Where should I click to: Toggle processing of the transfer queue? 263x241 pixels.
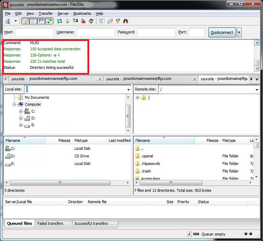point(68,21)
